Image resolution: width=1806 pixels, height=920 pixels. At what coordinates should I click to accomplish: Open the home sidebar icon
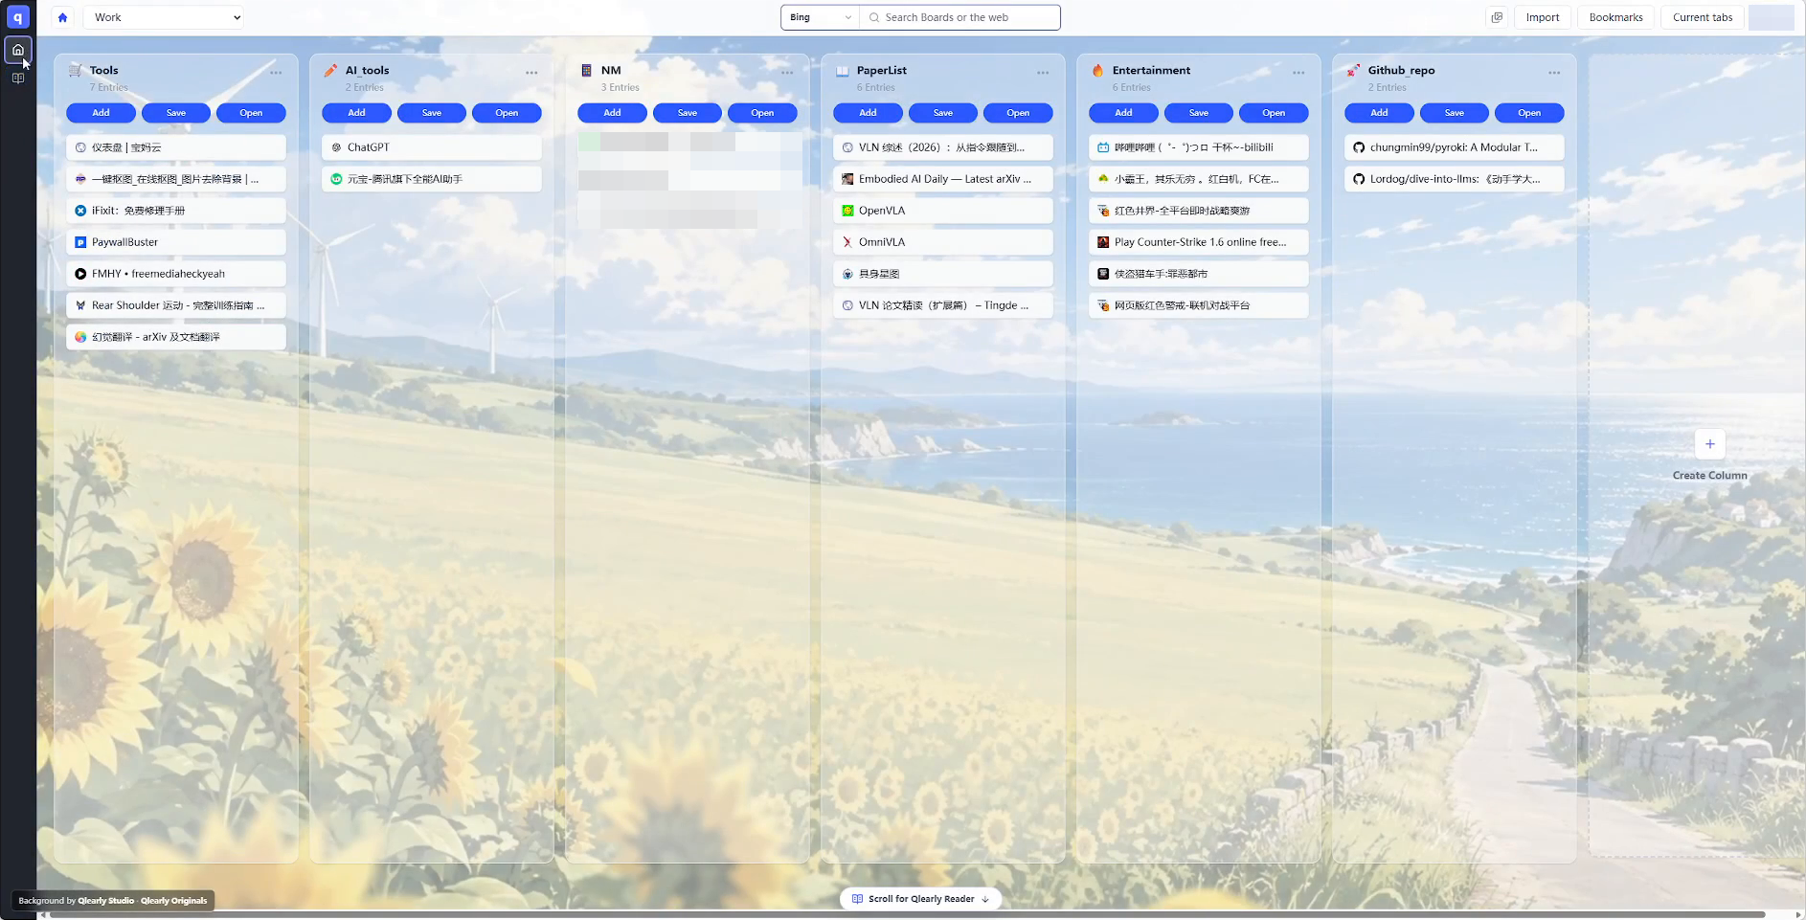(x=18, y=50)
